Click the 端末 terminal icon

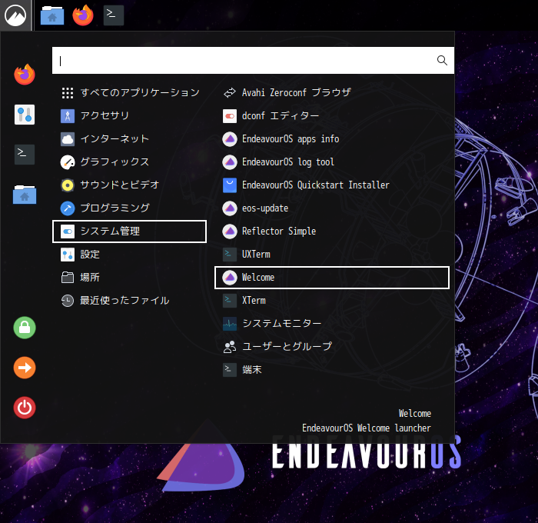pyautogui.click(x=230, y=370)
